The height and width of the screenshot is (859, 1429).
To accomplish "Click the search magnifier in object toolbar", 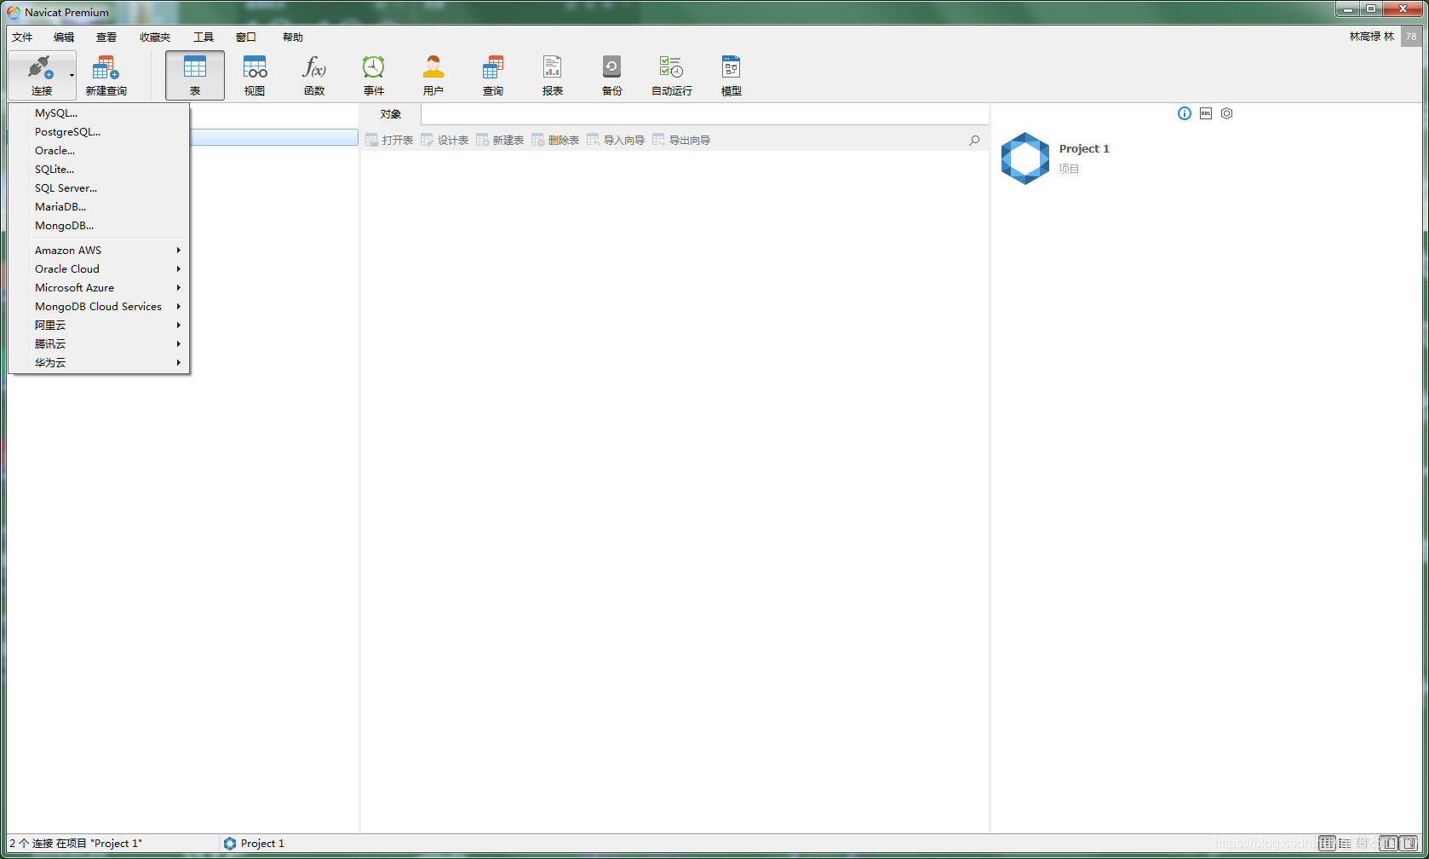I will [x=974, y=140].
